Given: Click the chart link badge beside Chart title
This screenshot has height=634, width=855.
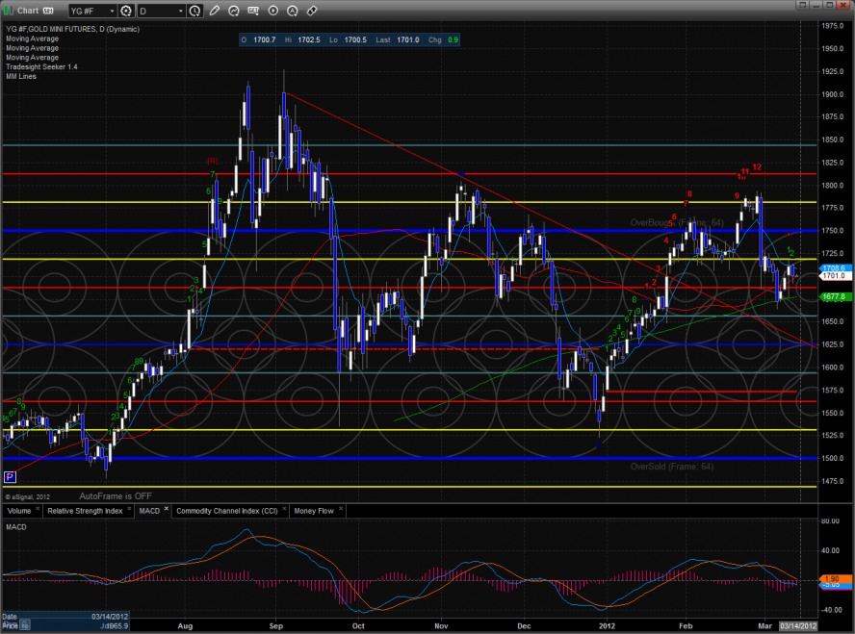Looking at the screenshot, I should point(47,11).
